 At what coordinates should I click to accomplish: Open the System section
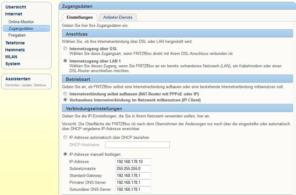[x=13, y=64]
